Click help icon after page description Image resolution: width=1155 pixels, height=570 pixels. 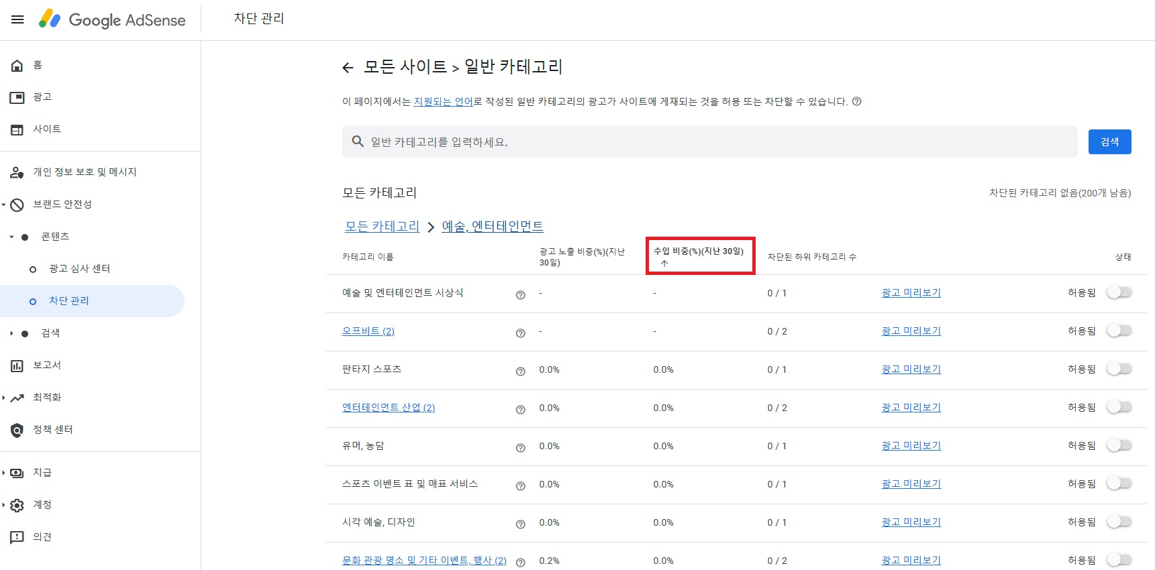(x=856, y=101)
